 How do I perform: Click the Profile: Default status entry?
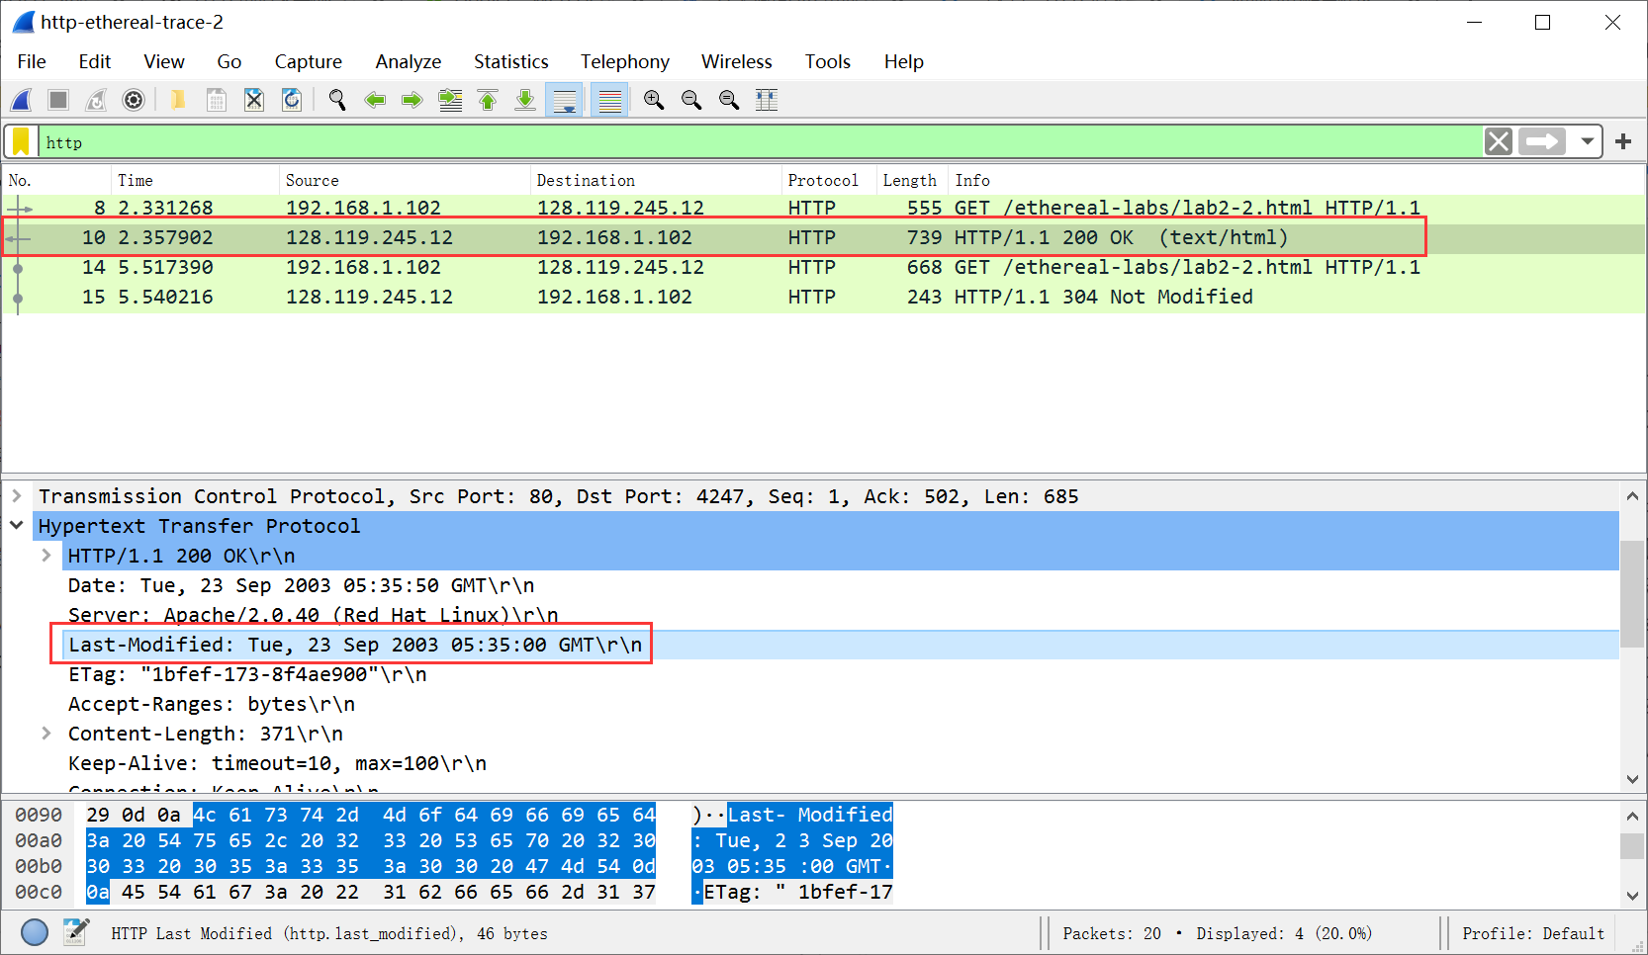[x=1533, y=933]
